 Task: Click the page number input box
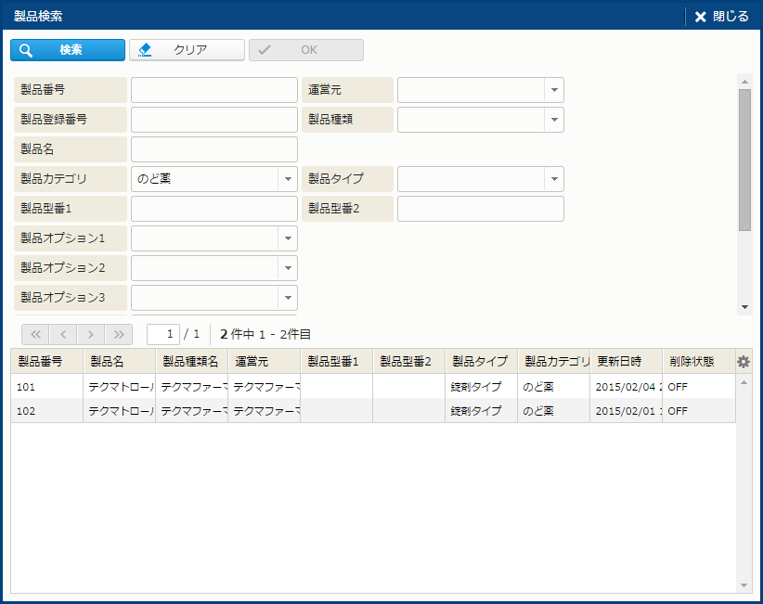click(x=162, y=334)
